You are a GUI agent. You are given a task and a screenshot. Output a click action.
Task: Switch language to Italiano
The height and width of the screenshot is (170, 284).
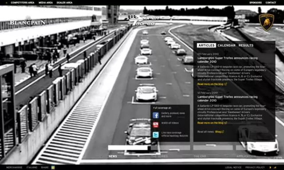32,167
